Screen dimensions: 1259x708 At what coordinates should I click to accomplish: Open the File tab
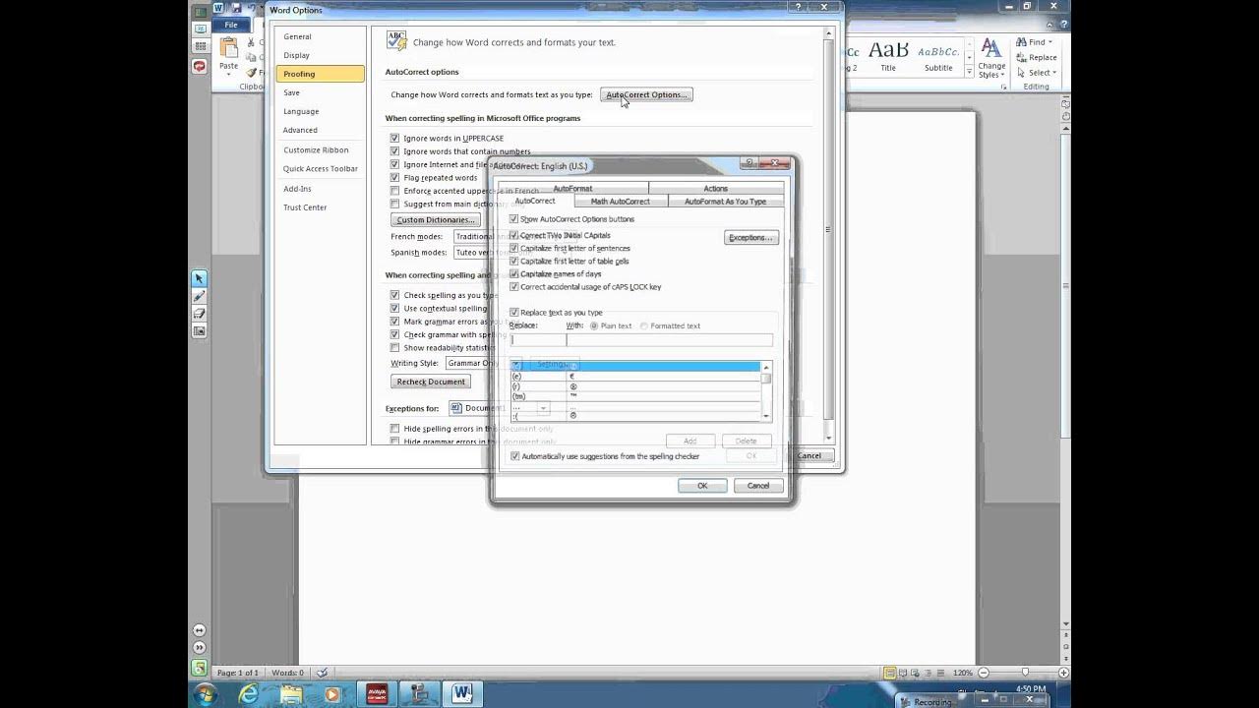tap(231, 25)
